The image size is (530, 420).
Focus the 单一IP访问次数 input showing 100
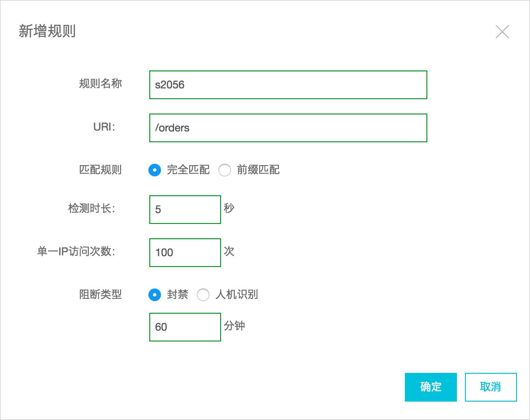185,252
